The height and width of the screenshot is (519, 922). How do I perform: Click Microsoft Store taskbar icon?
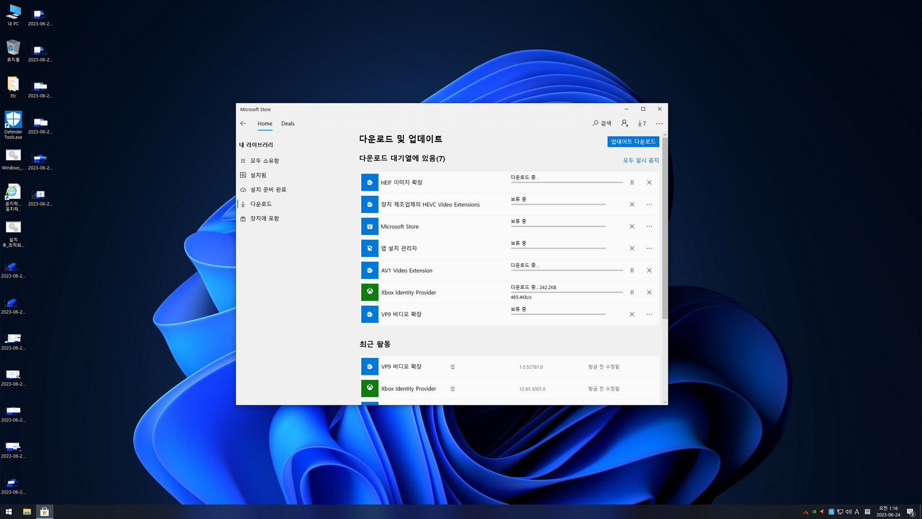coord(44,512)
